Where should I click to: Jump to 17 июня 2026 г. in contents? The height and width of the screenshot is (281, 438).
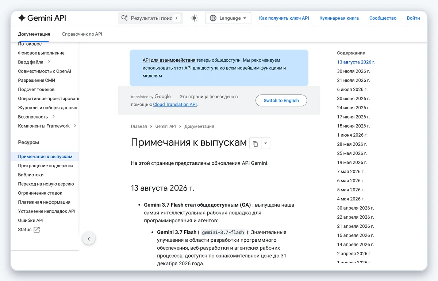click(x=353, y=117)
